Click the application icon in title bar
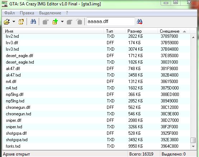 click(x=4, y=4)
